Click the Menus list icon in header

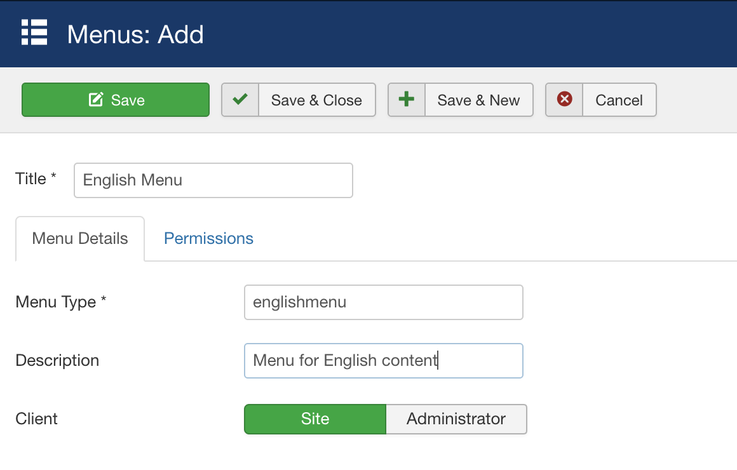[x=34, y=33]
